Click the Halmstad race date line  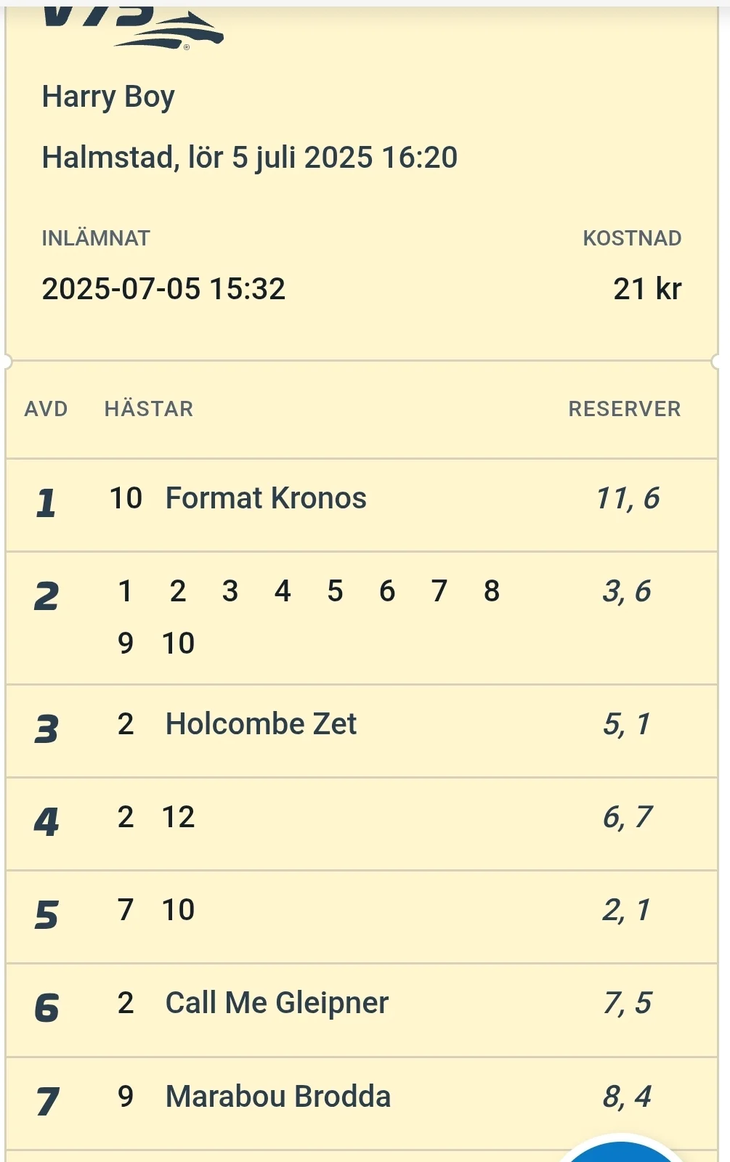click(250, 158)
